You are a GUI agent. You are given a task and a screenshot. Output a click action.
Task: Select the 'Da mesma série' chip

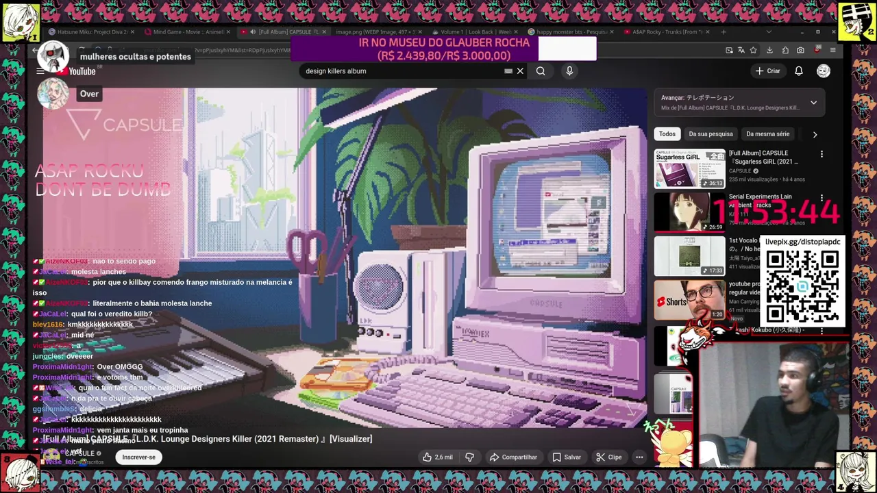[x=767, y=134]
